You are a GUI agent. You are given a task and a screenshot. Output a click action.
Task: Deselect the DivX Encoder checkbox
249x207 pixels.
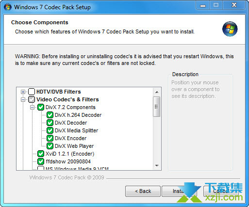point(50,138)
